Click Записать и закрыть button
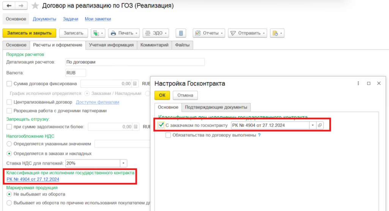Viewport: 389px width, 211px height. click(x=29, y=33)
